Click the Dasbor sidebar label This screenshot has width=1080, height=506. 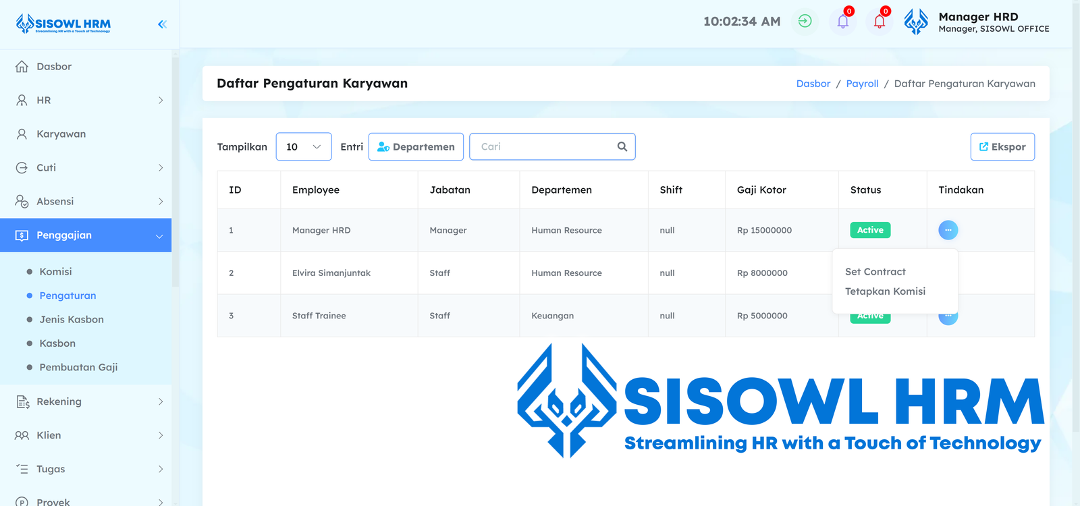(54, 66)
